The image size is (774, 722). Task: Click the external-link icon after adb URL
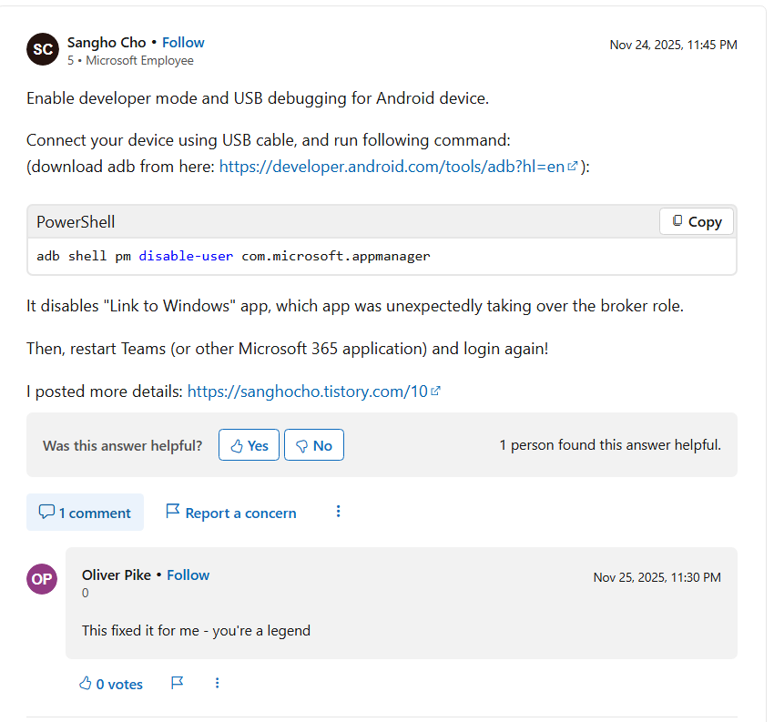point(573,167)
